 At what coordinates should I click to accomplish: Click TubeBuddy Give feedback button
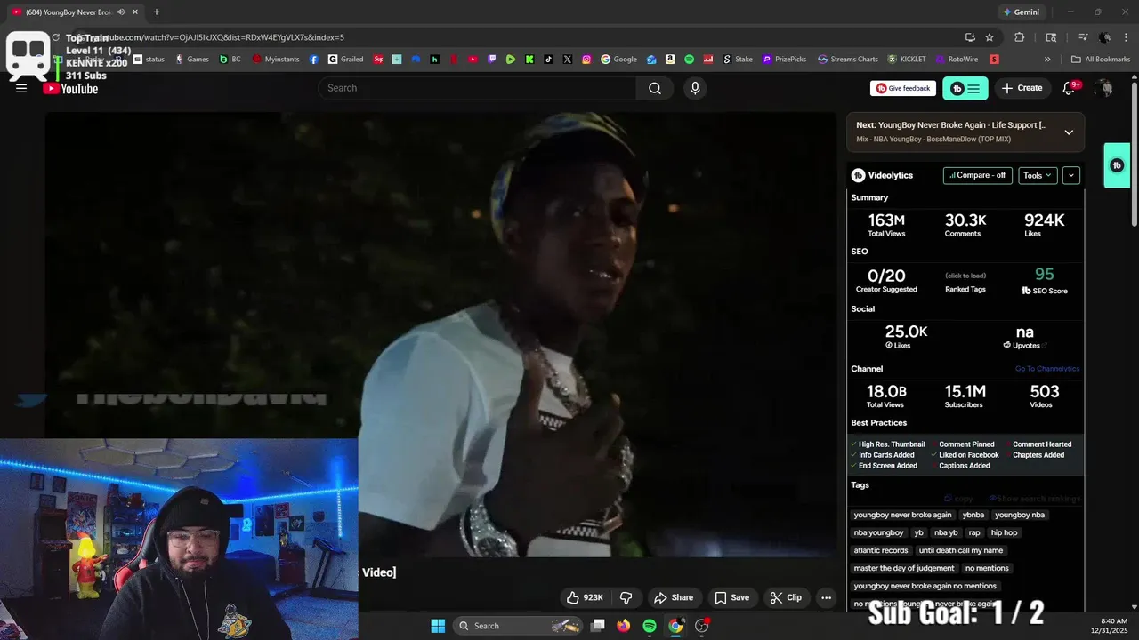point(903,88)
